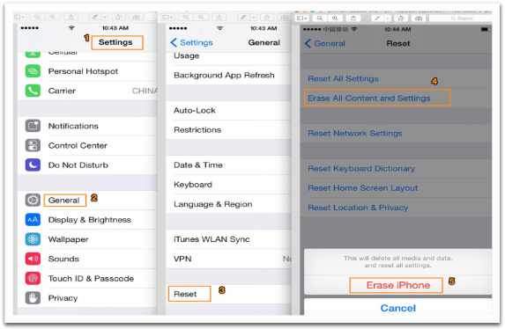Open Language & Region row
Image resolution: width=505 pixels, height=329 pixels.
228,204
